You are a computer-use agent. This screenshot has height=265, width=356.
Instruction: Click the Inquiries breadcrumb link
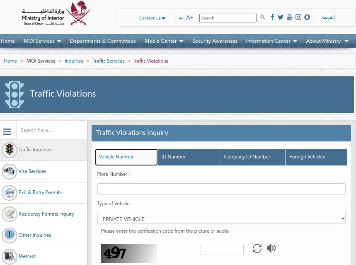74,61
